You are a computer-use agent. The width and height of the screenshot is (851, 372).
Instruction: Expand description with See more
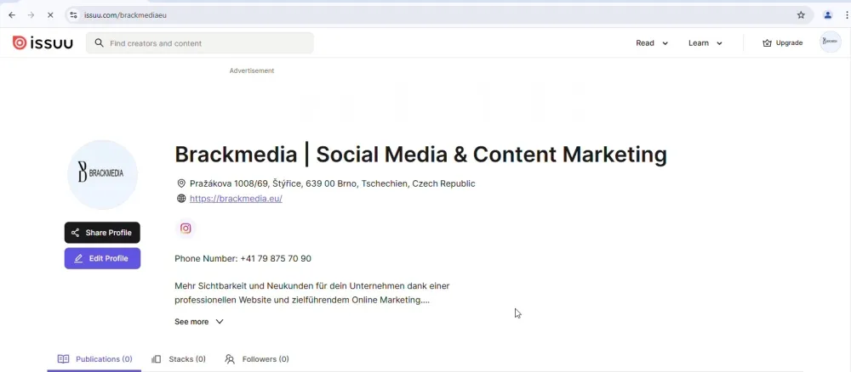point(198,322)
